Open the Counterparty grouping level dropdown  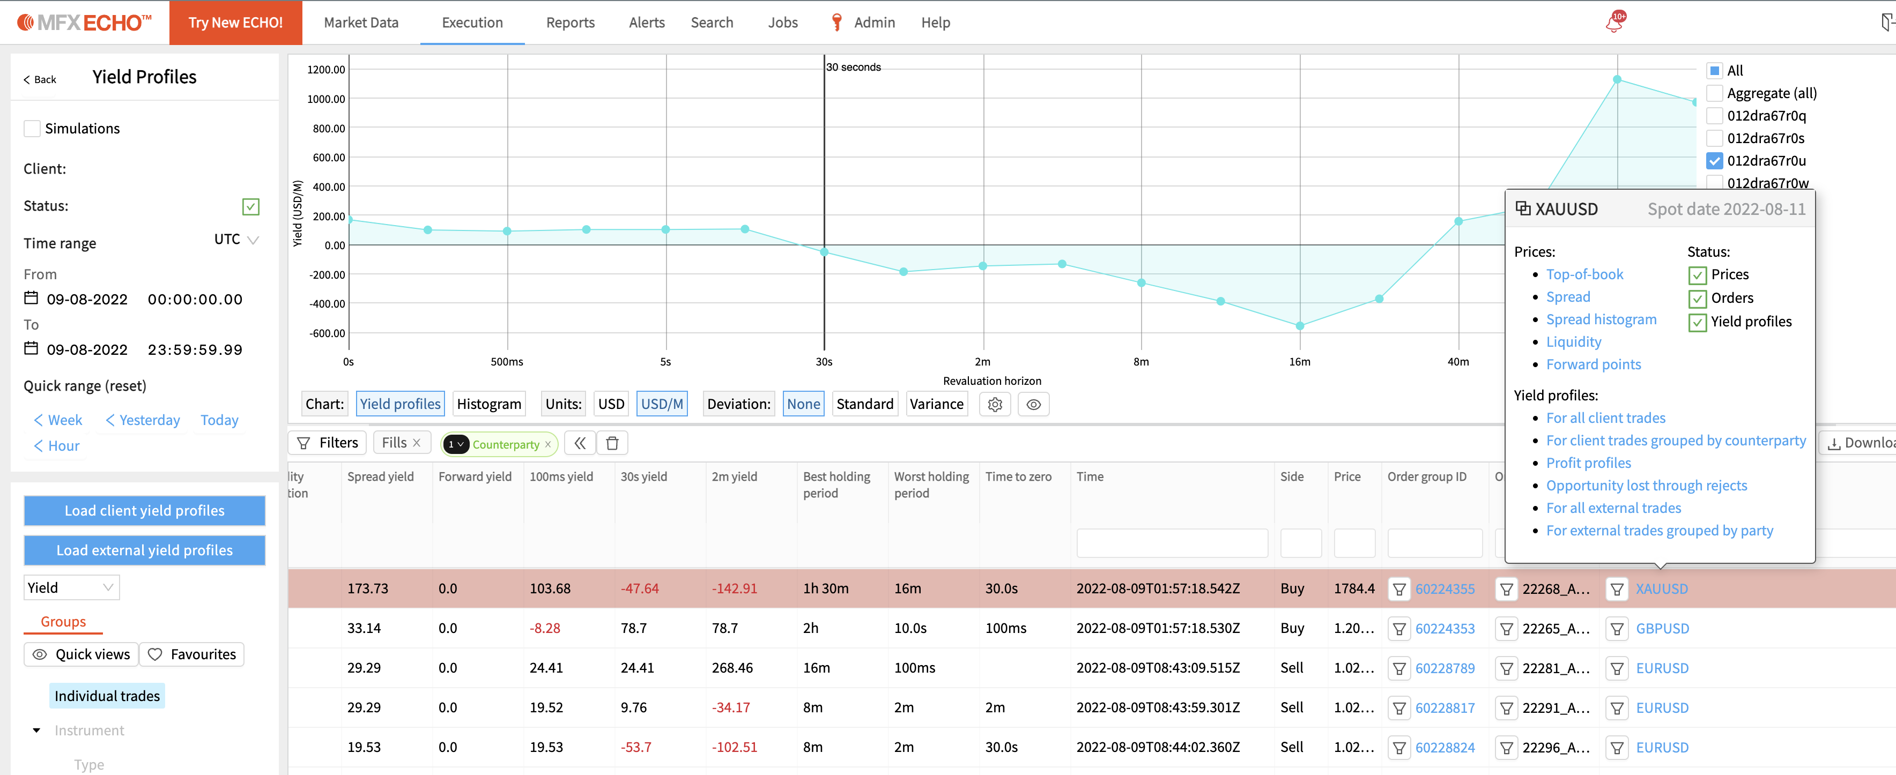point(456,444)
